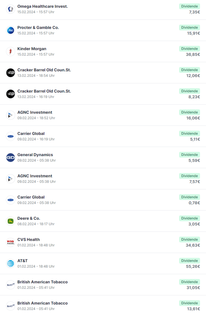Open the Kinder Morgan dividend entry

tap(103, 52)
